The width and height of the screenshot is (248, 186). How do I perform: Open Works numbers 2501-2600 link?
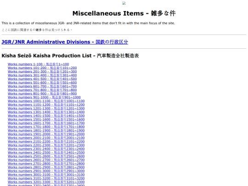click(46, 157)
